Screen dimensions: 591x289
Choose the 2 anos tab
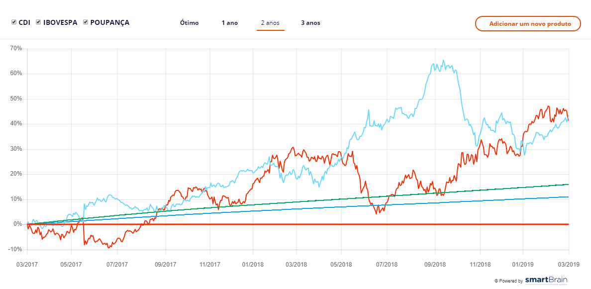pos(270,23)
